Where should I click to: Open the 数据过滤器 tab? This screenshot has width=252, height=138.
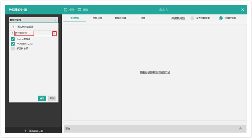[x=120, y=18]
